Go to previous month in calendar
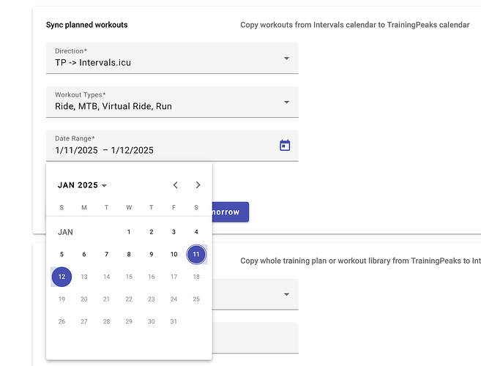The height and width of the screenshot is (366, 481). 175,185
